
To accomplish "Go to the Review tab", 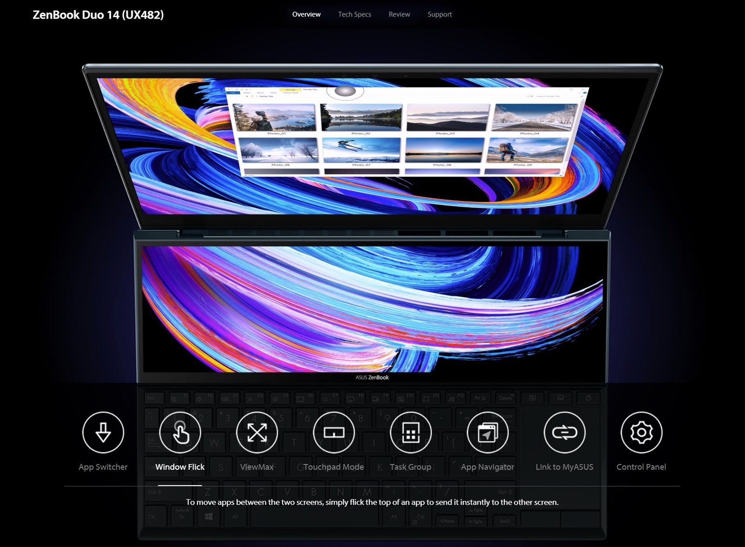I will point(400,14).
